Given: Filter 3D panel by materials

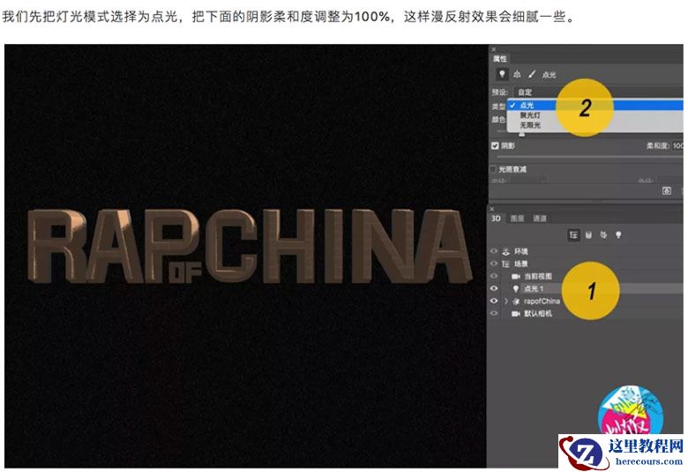Looking at the screenshot, I should coord(603,235).
